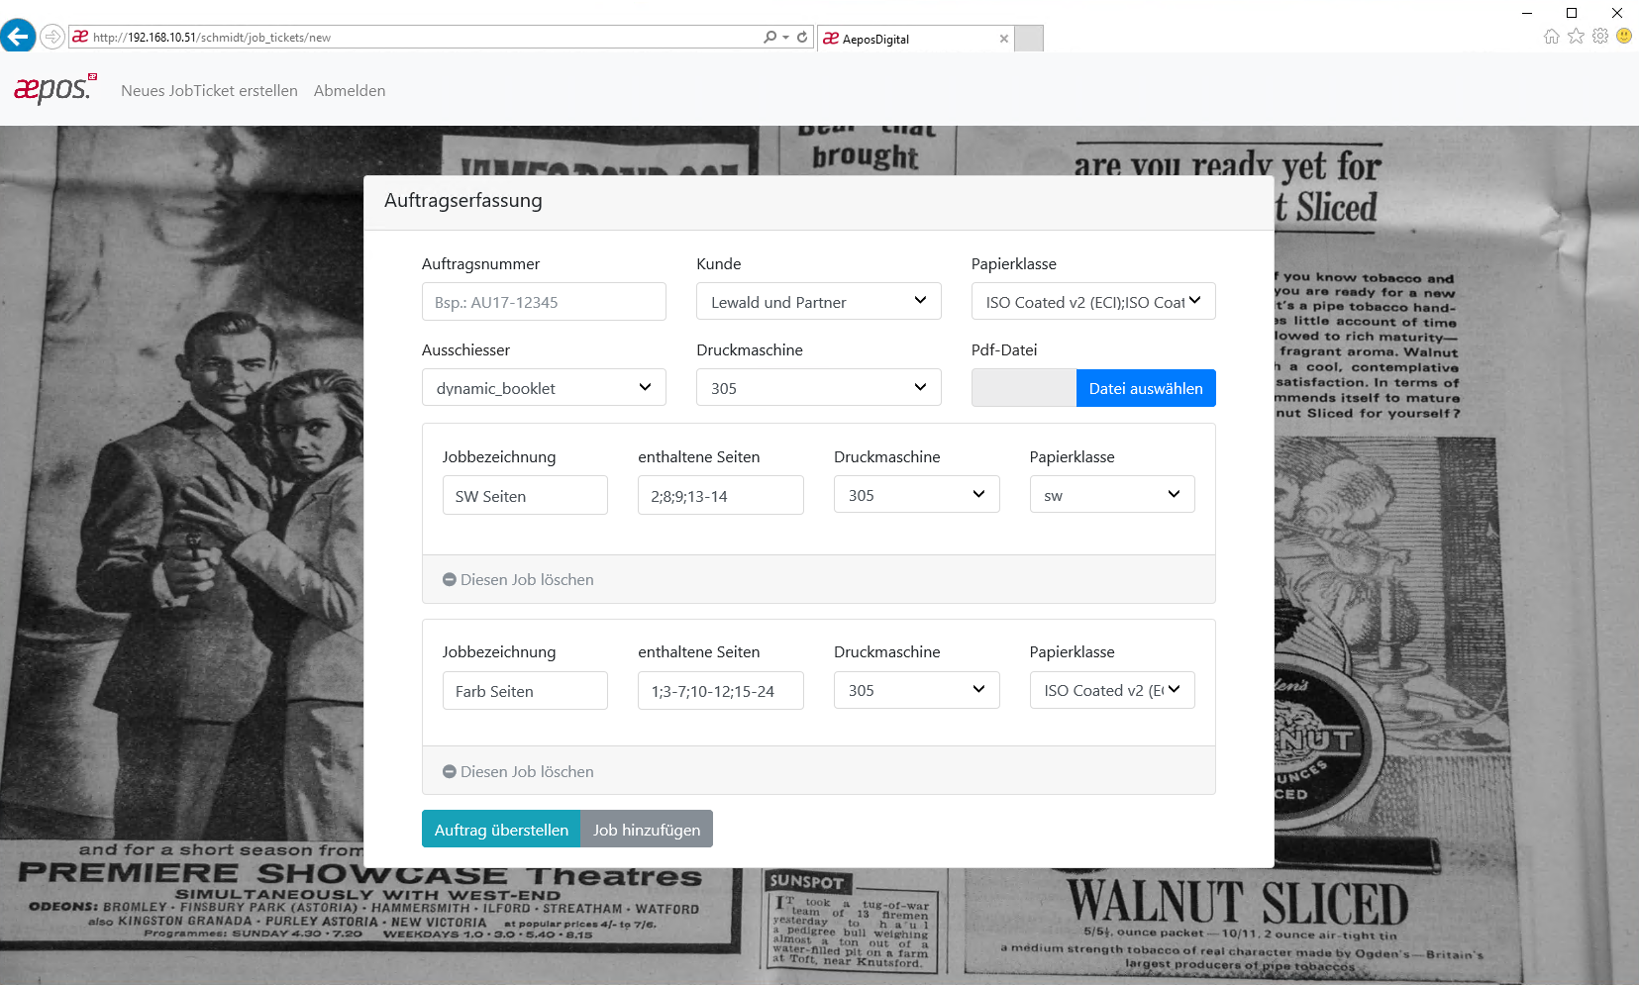The width and height of the screenshot is (1639, 985).
Task: Open browser favorites star icon
Action: (x=1576, y=36)
